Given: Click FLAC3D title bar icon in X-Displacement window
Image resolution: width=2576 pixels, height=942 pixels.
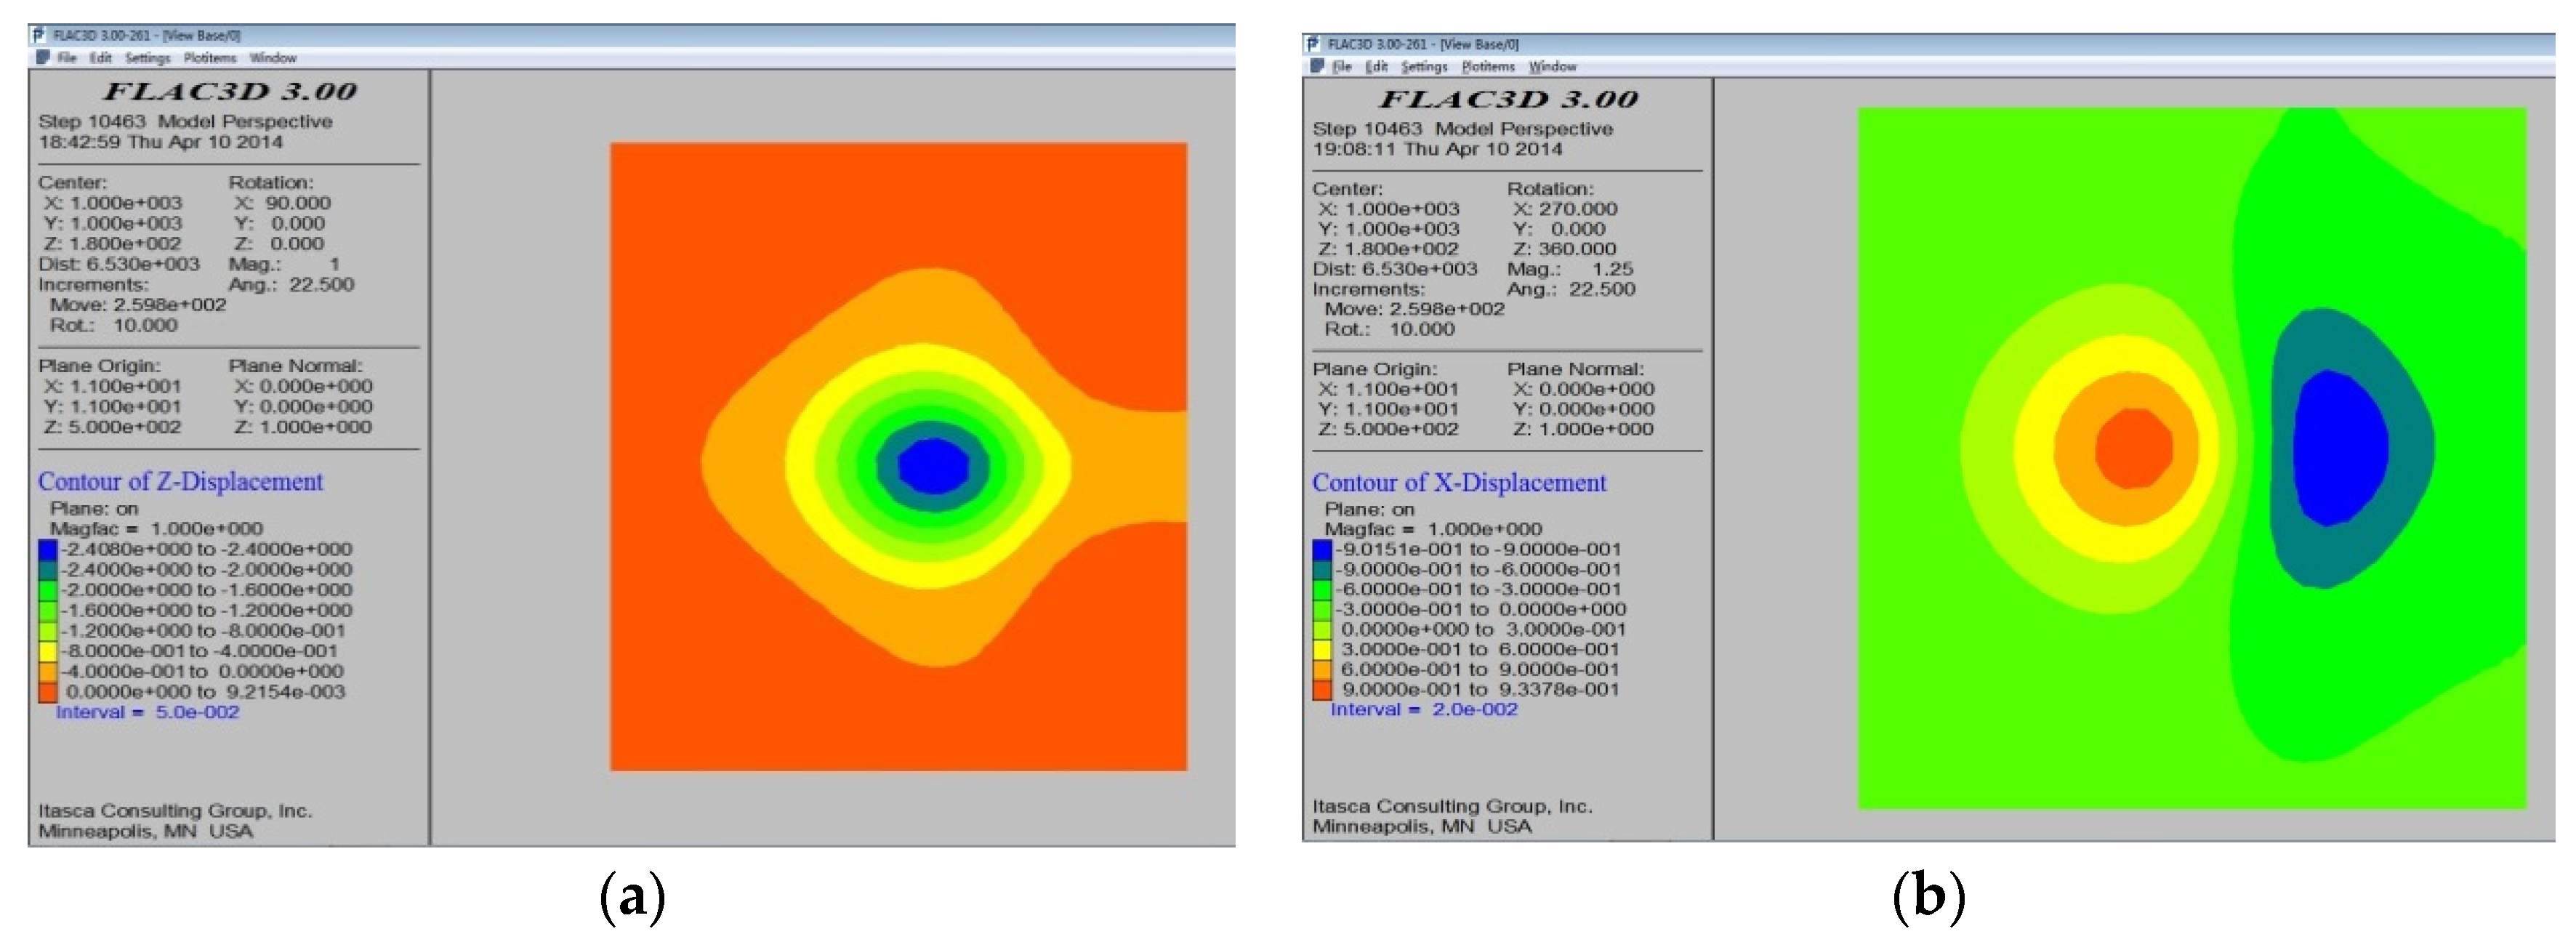Looking at the screenshot, I should coord(1313,44).
